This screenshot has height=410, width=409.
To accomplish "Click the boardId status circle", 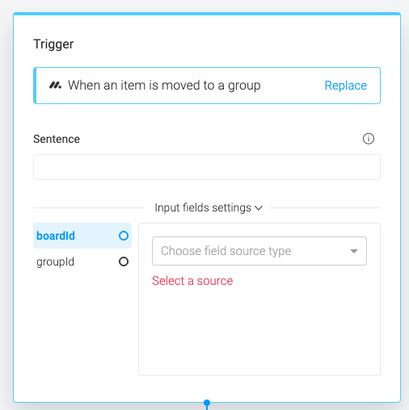I will click(124, 236).
